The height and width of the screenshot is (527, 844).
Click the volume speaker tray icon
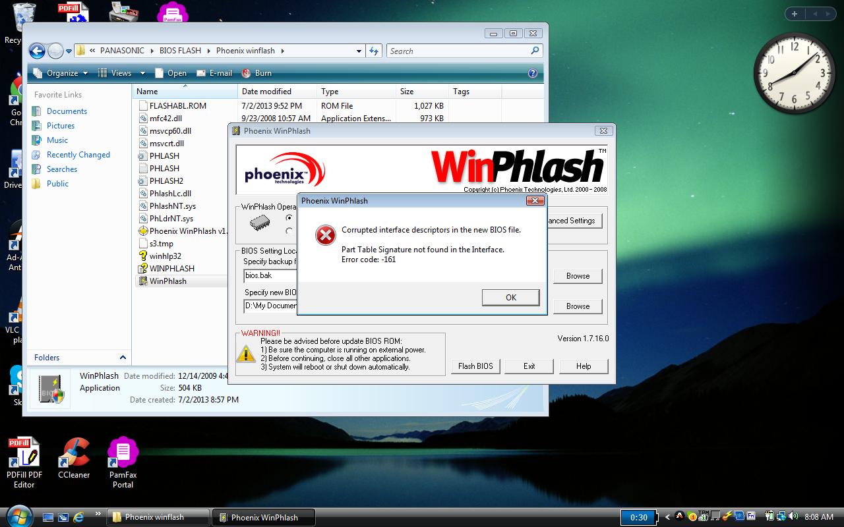click(x=793, y=516)
